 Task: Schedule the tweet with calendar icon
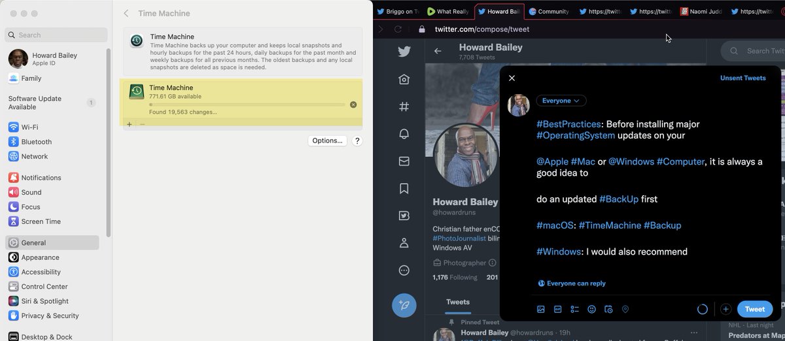(608, 310)
